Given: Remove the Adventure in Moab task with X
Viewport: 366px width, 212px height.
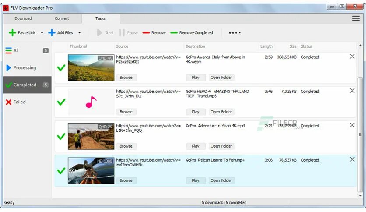Looking at the screenshot, I should 352,125.
